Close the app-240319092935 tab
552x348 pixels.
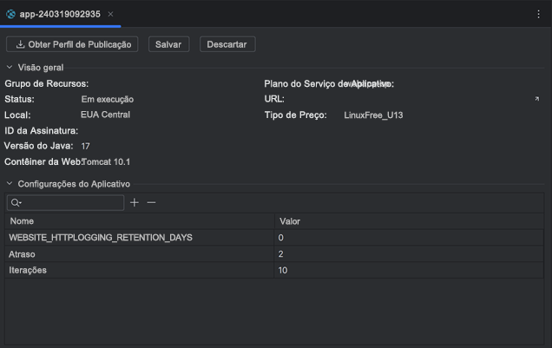[110, 14]
